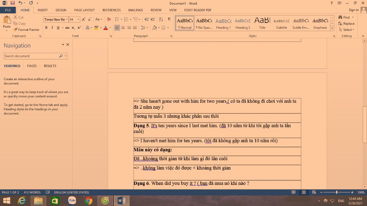Align text to the left
This screenshot has height=206, width=367.
(x=117, y=28)
